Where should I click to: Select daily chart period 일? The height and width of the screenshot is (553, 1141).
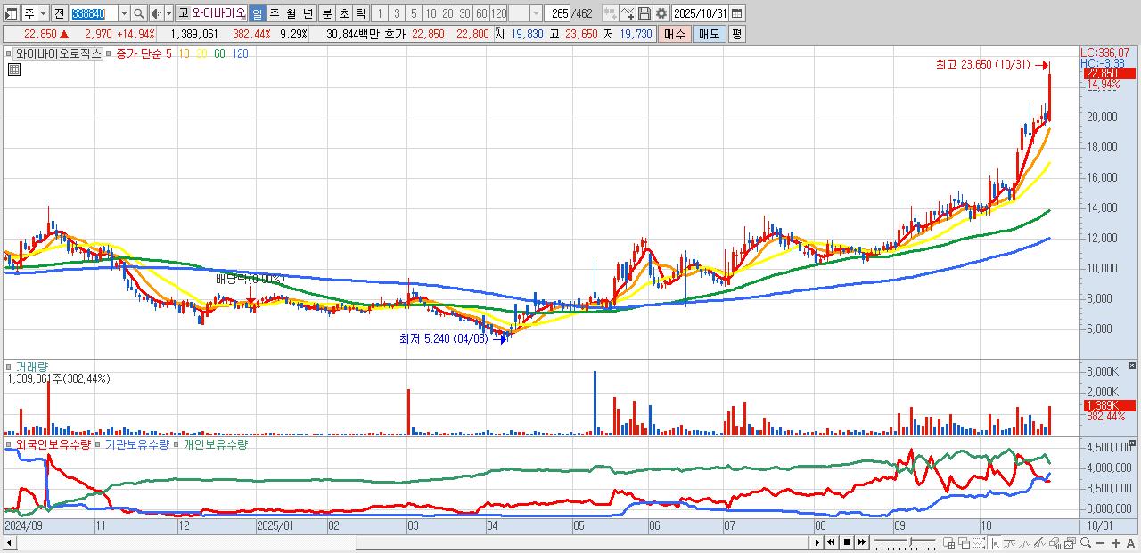[x=257, y=13]
